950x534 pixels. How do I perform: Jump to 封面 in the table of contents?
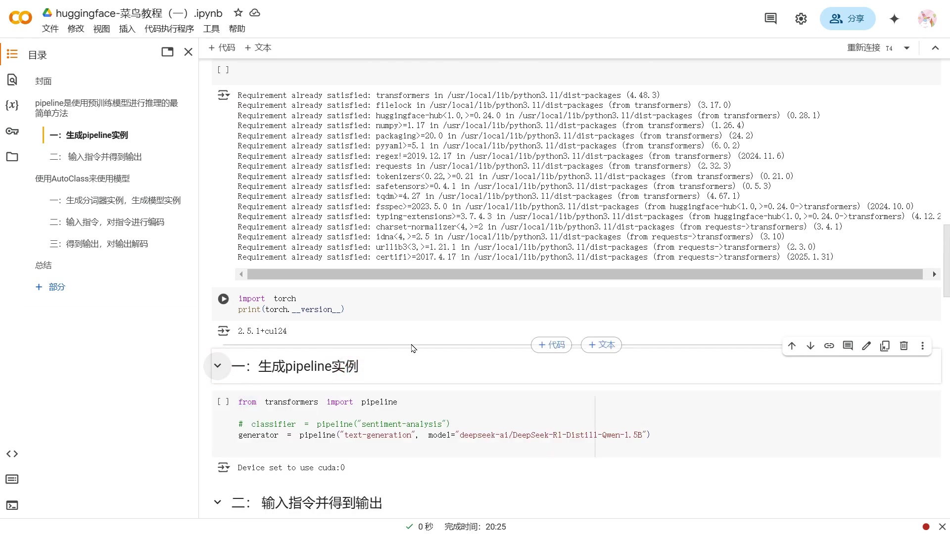click(44, 81)
